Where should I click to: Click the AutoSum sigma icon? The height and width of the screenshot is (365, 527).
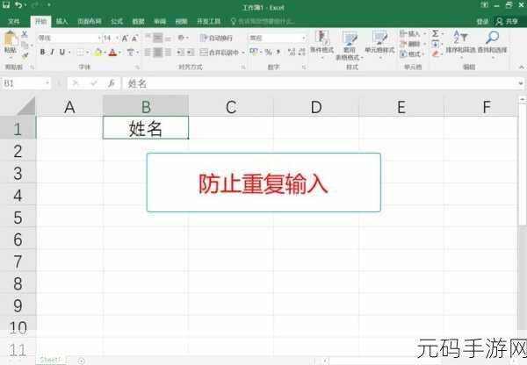pyautogui.click(x=436, y=33)
